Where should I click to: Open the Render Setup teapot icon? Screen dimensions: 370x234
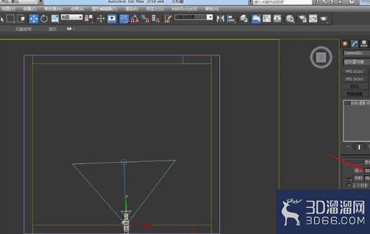click(303, 19)
